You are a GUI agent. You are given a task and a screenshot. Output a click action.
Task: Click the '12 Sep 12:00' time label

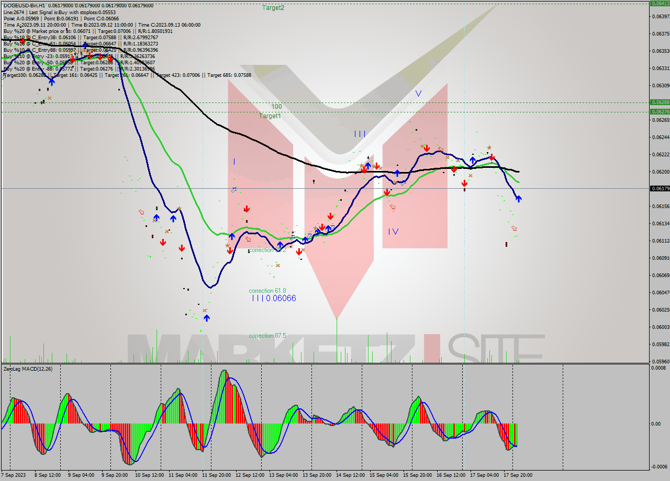point(250,475)
